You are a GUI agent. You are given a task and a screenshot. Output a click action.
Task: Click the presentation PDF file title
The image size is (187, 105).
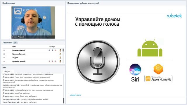tap(83, 3)
